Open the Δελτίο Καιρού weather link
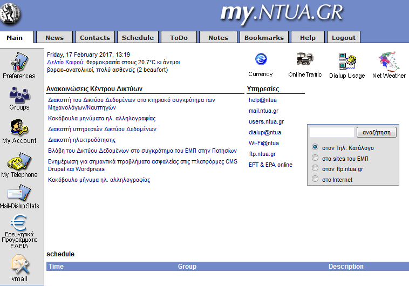Screen dimensions: 409x286 [65, 63]
